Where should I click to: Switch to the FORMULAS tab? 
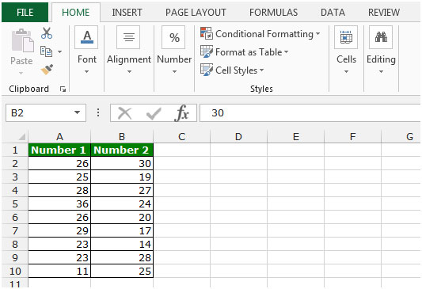(273, 13)
